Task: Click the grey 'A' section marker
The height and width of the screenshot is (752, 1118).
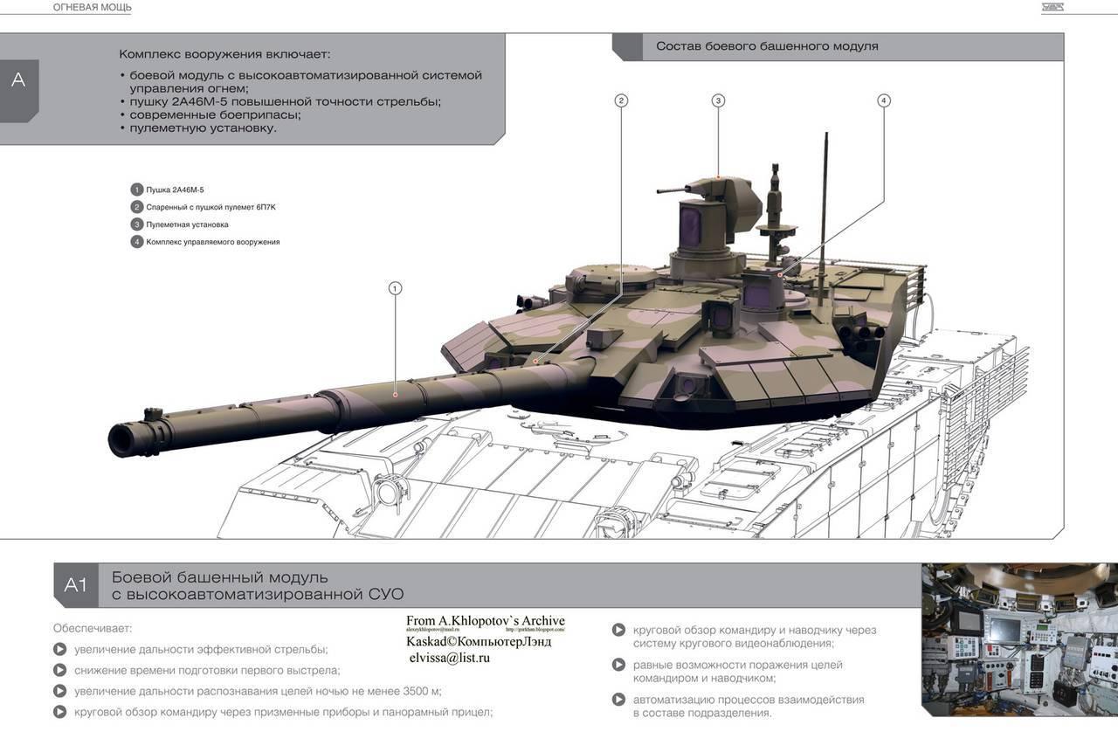Action: [19, 91]
